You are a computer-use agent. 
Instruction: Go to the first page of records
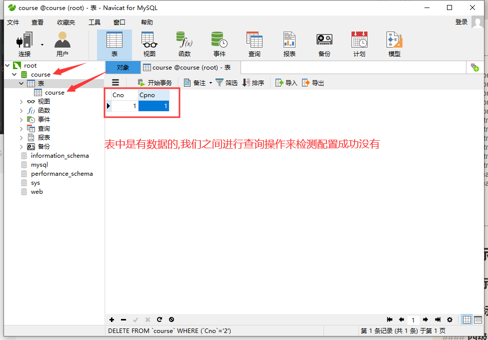pos(389,319)
